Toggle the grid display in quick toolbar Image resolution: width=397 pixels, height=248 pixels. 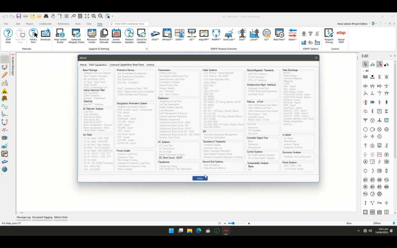(x=67, y=16)
